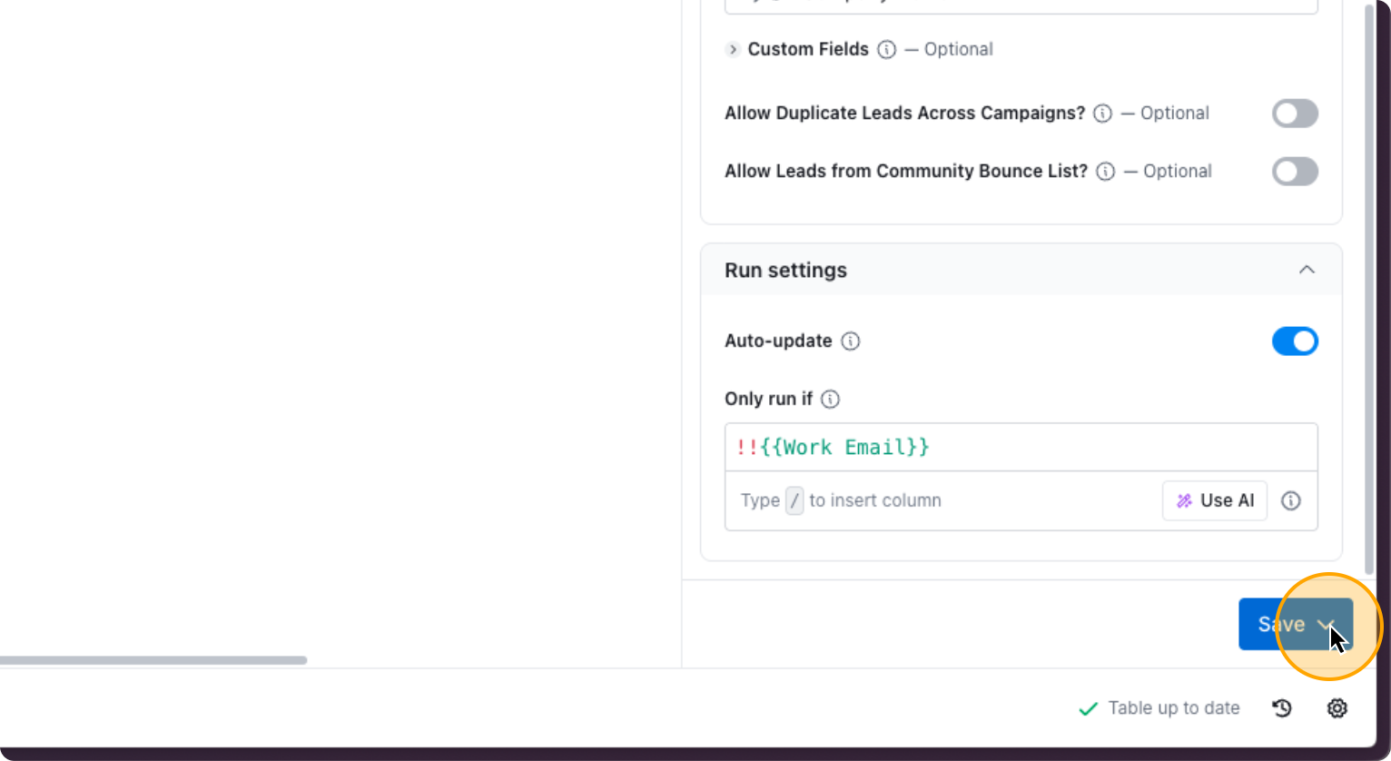
Task: Click the horizontal table scrollbar
Action: click(x=153, y=660)
